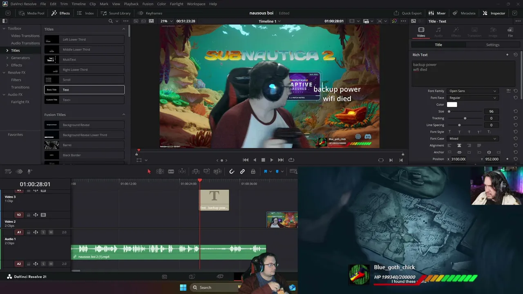
Task: Click the Windows Start button
Action: click(x=183, y=287)
